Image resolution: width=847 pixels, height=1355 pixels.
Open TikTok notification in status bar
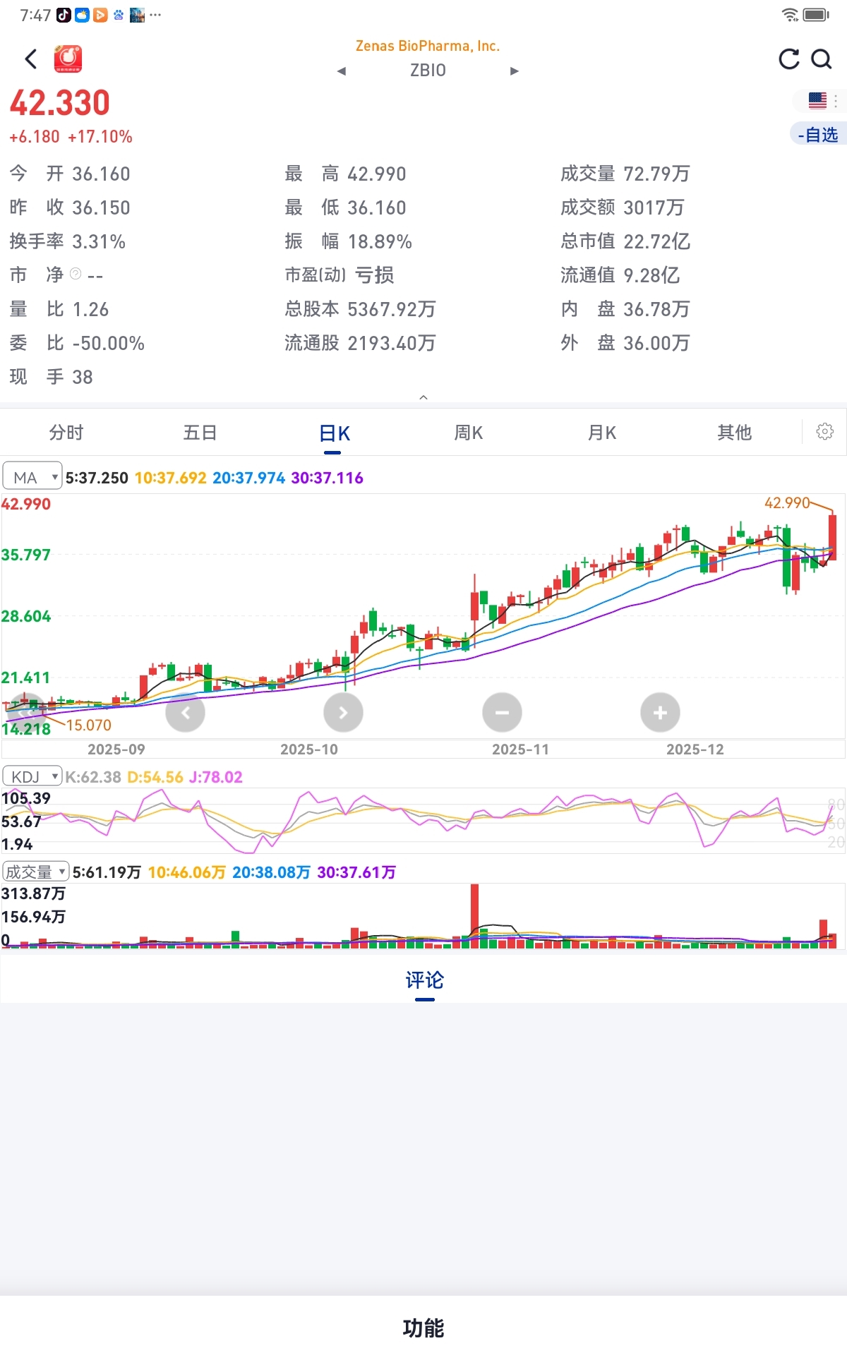pyautogui.click(x=64, y=15)
